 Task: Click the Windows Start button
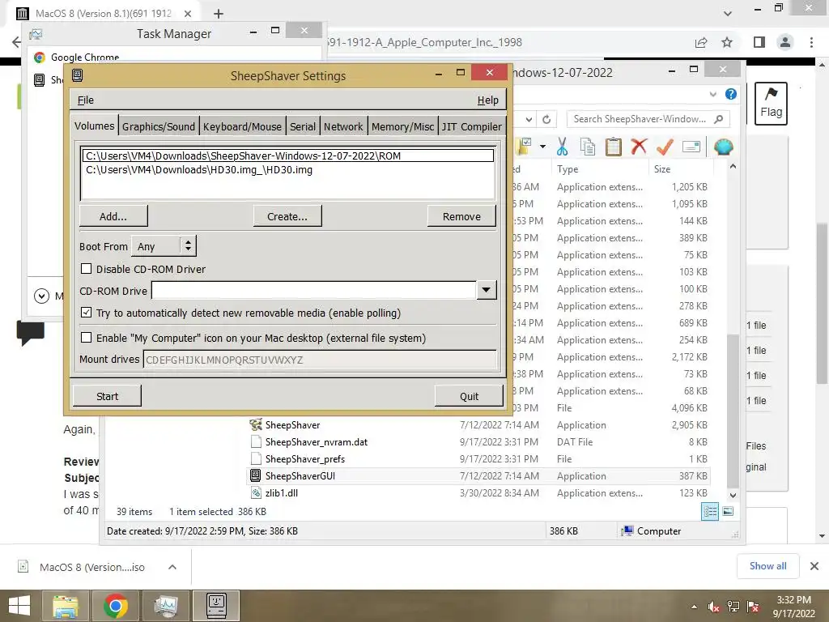click(x=19, y=606)
